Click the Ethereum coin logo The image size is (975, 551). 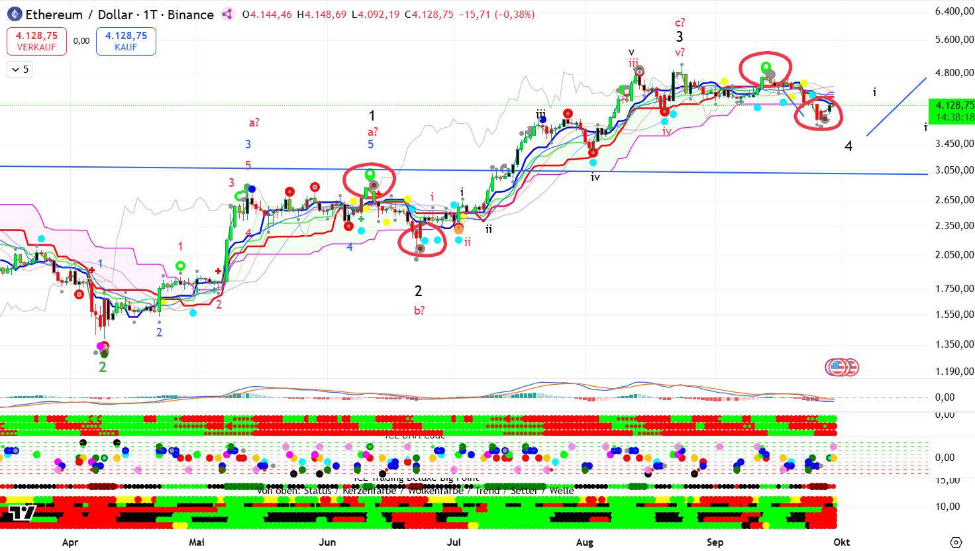pos(14,14)
